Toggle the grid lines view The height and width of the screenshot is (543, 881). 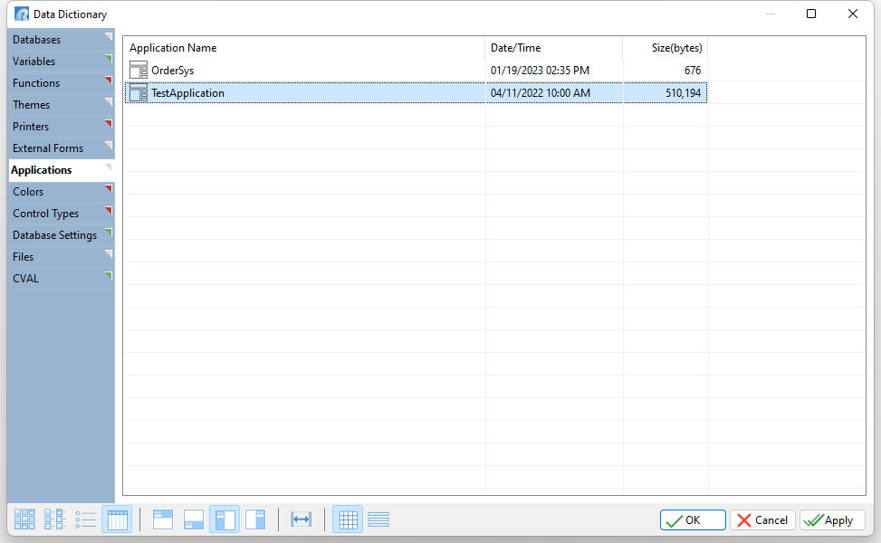(x=348, y=519)
